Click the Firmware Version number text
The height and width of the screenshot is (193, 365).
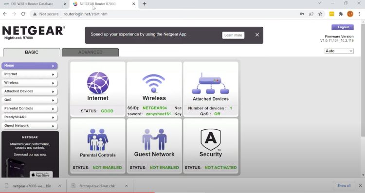[337, 40]
